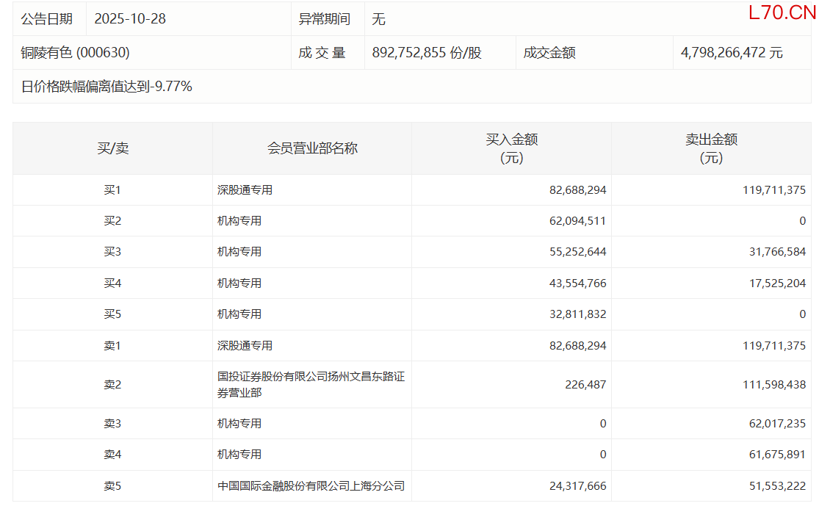Open 国投证券股份有限公司扬州文昌东路证券营业部 entry
The height and width of the screenshot is (506, 819).
pos(311,385)
